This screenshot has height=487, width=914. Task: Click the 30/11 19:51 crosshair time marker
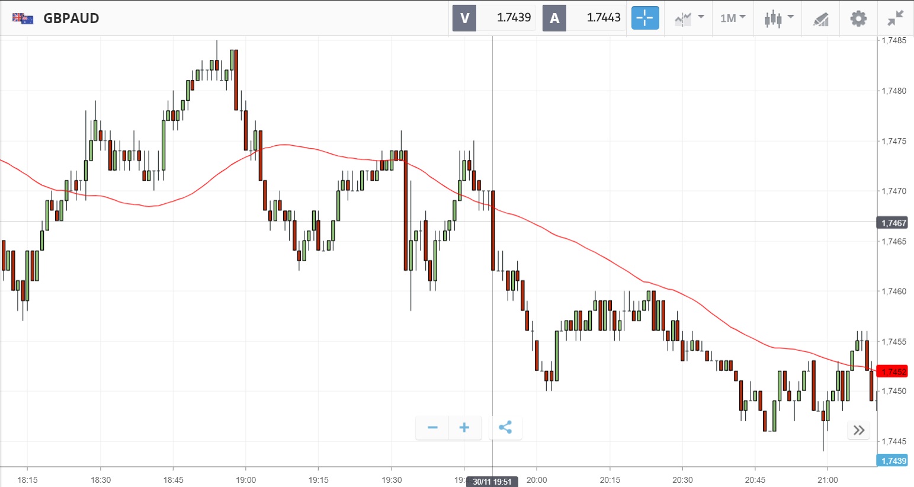[x=492, y=482]
